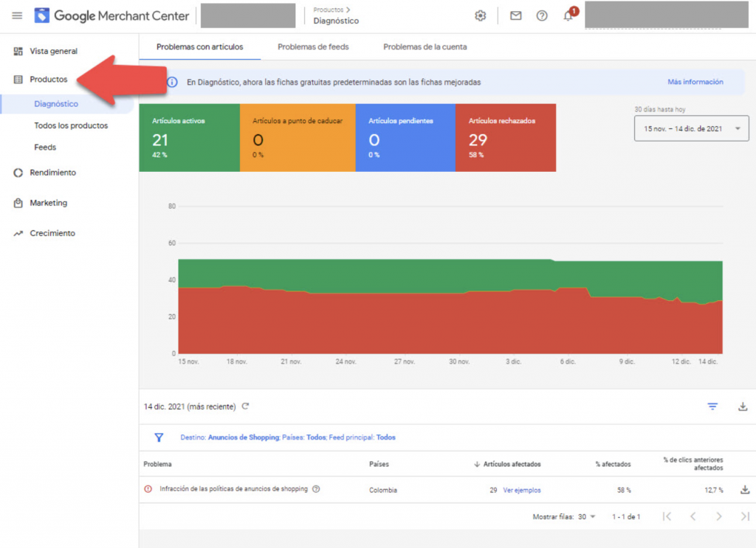This screenshot has width=756, height=548.
Task: Click the refresh icon beside 14 dic. 2021
Action: tap(246, 406)
